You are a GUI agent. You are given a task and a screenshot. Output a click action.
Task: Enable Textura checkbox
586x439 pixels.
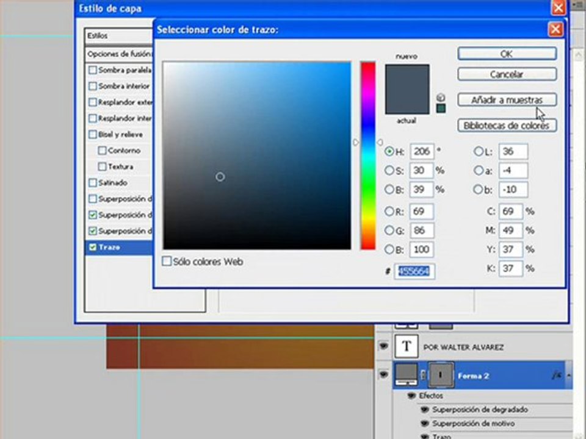click(x=102, y=166)
